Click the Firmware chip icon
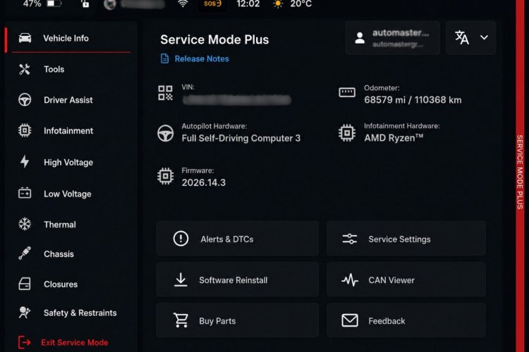The image size is (529, 352). pos(165,176)
